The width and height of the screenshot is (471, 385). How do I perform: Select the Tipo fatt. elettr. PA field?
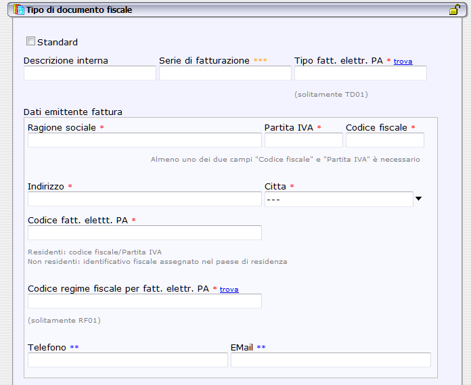360,73
